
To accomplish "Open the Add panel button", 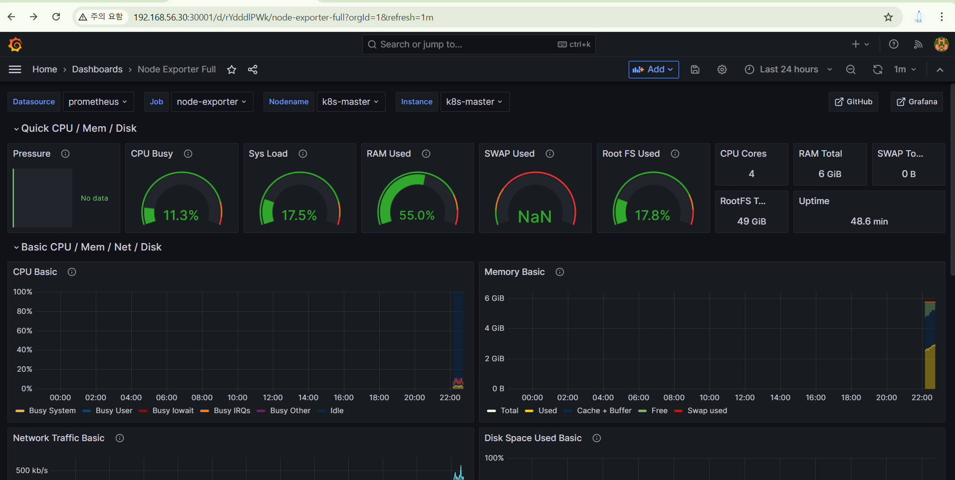I will (x=654, y=69).
